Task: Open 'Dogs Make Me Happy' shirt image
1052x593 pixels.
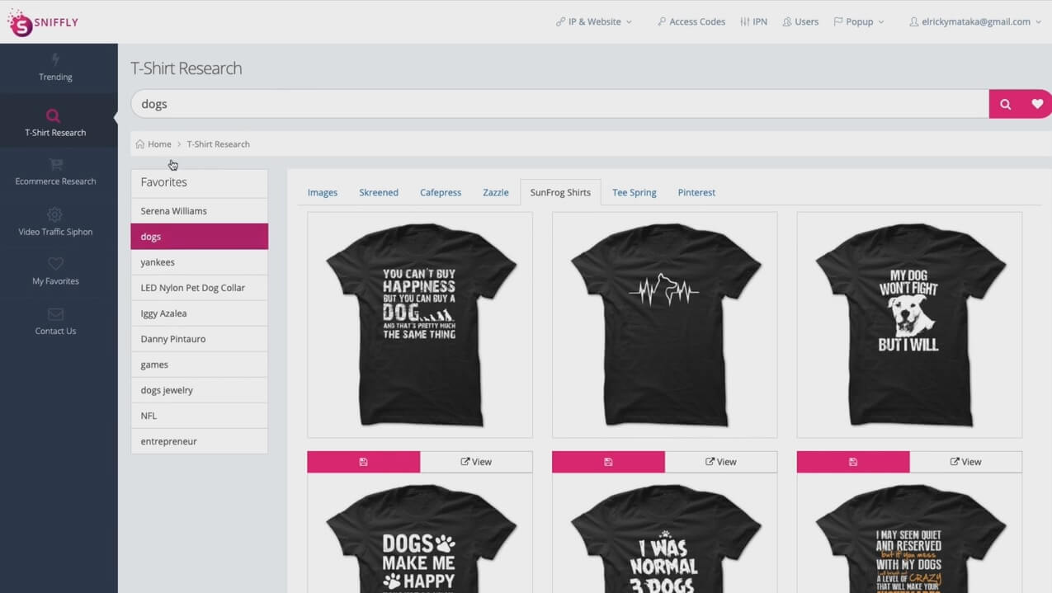Action: pos(420,534)
